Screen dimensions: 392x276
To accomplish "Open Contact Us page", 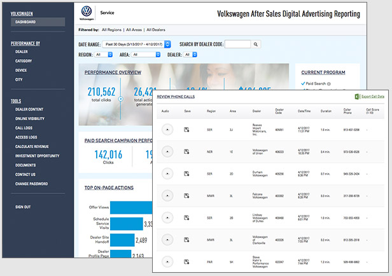I will pyautogui.click(x=25, y=175).
